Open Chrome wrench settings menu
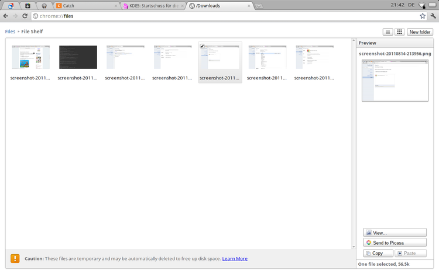 click(x=433, y=16)
